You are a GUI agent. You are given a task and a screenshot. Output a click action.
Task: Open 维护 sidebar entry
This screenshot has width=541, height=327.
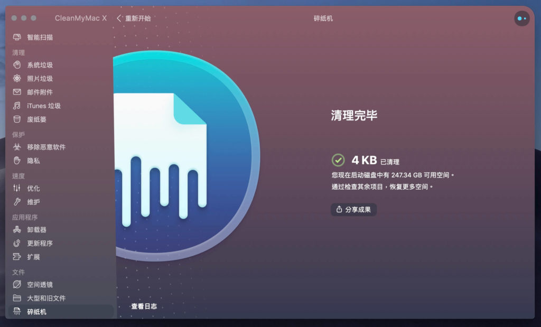tap(33, 202)
